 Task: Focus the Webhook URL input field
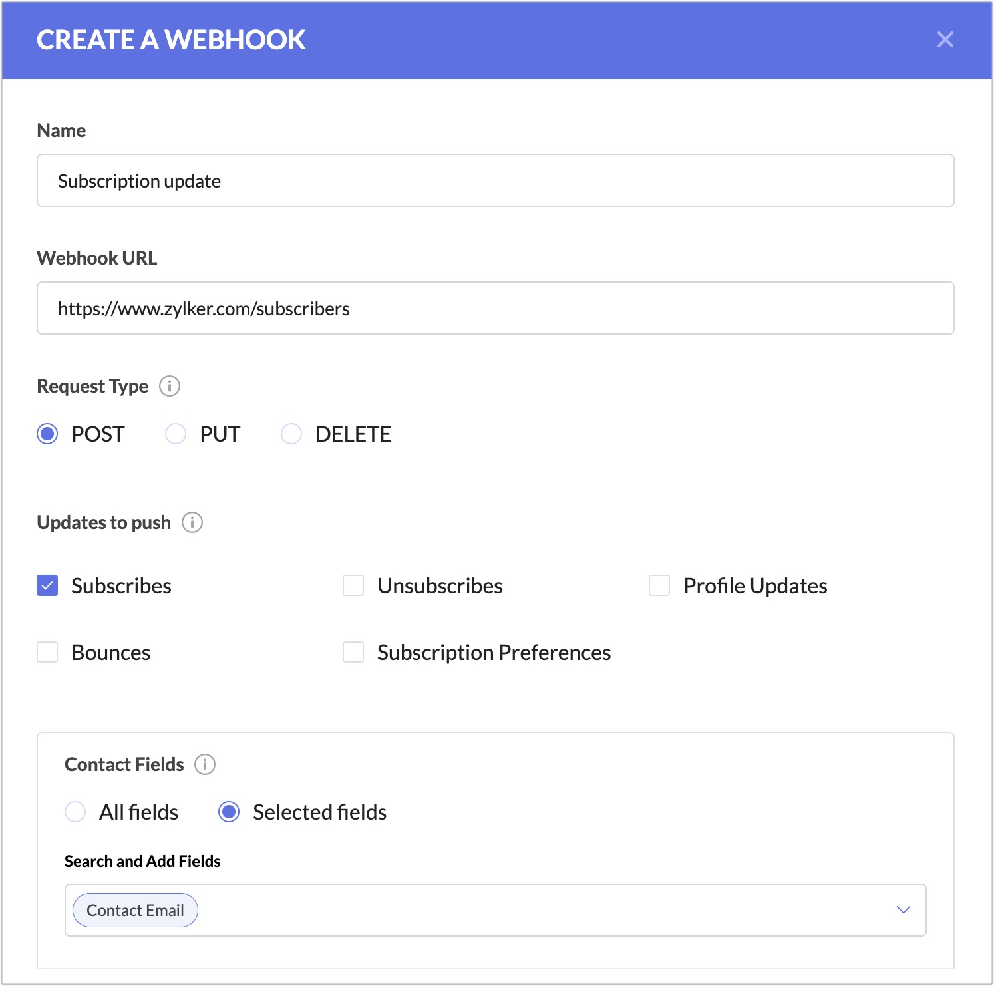coord(496,308)
